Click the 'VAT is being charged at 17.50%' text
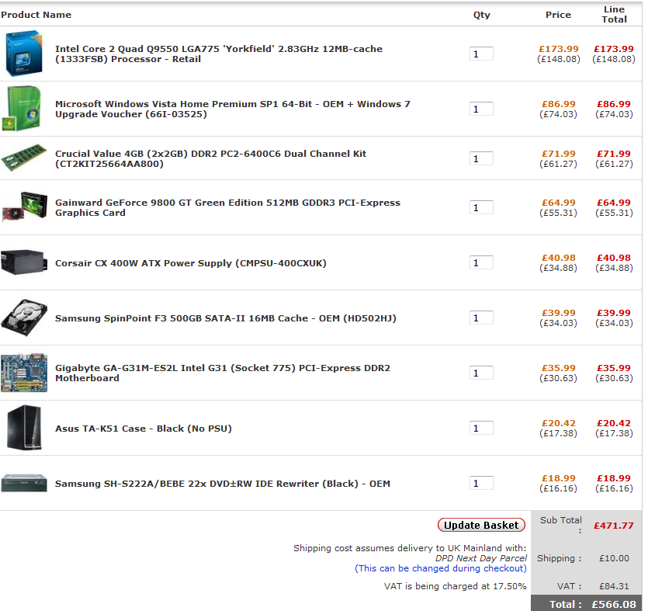The height and width of the screenshot is (611, 648). [x=456, y=586]
